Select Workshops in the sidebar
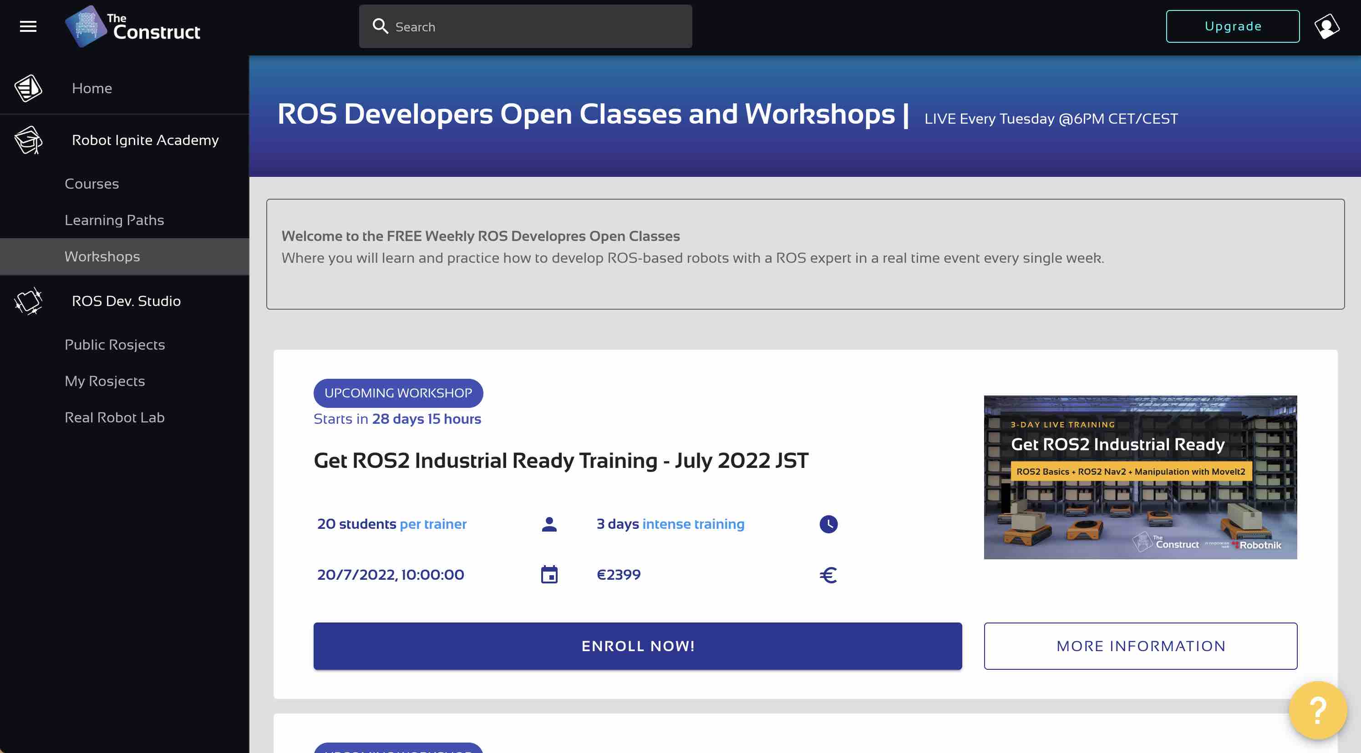1361x753 pixels. coord(124,256)
